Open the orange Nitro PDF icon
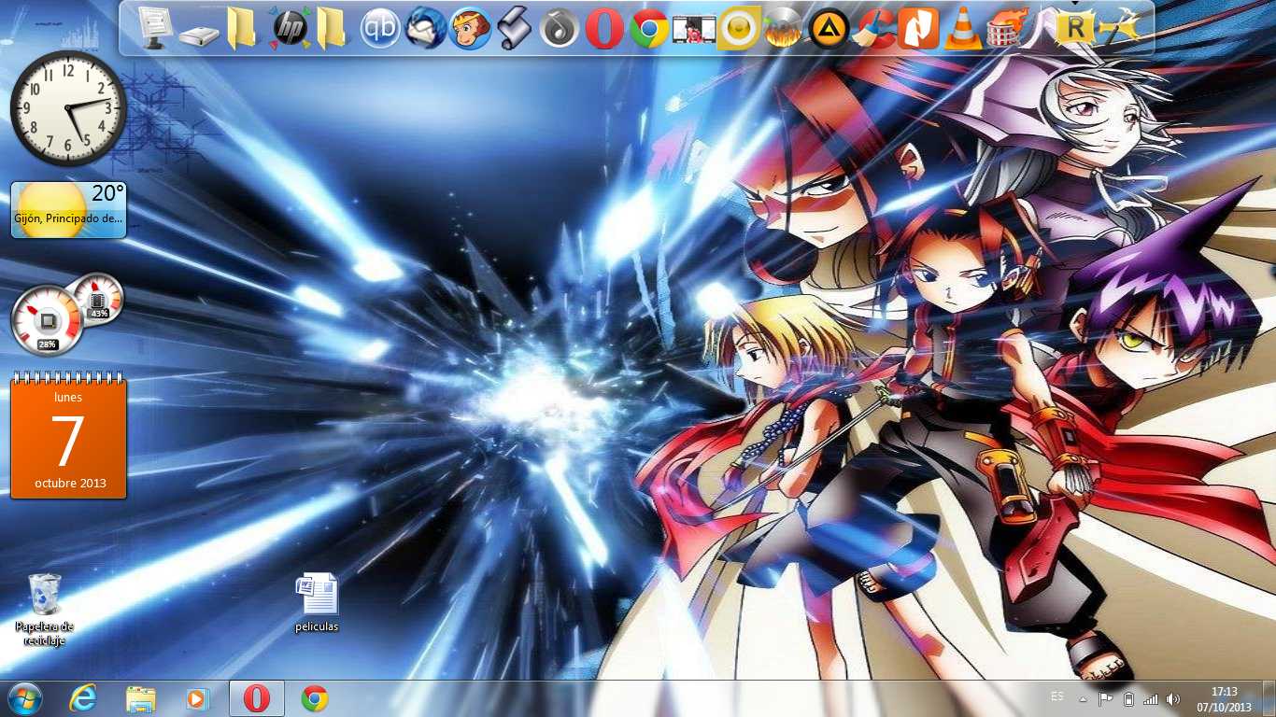 pyautogui.click(x=918, y=29)
